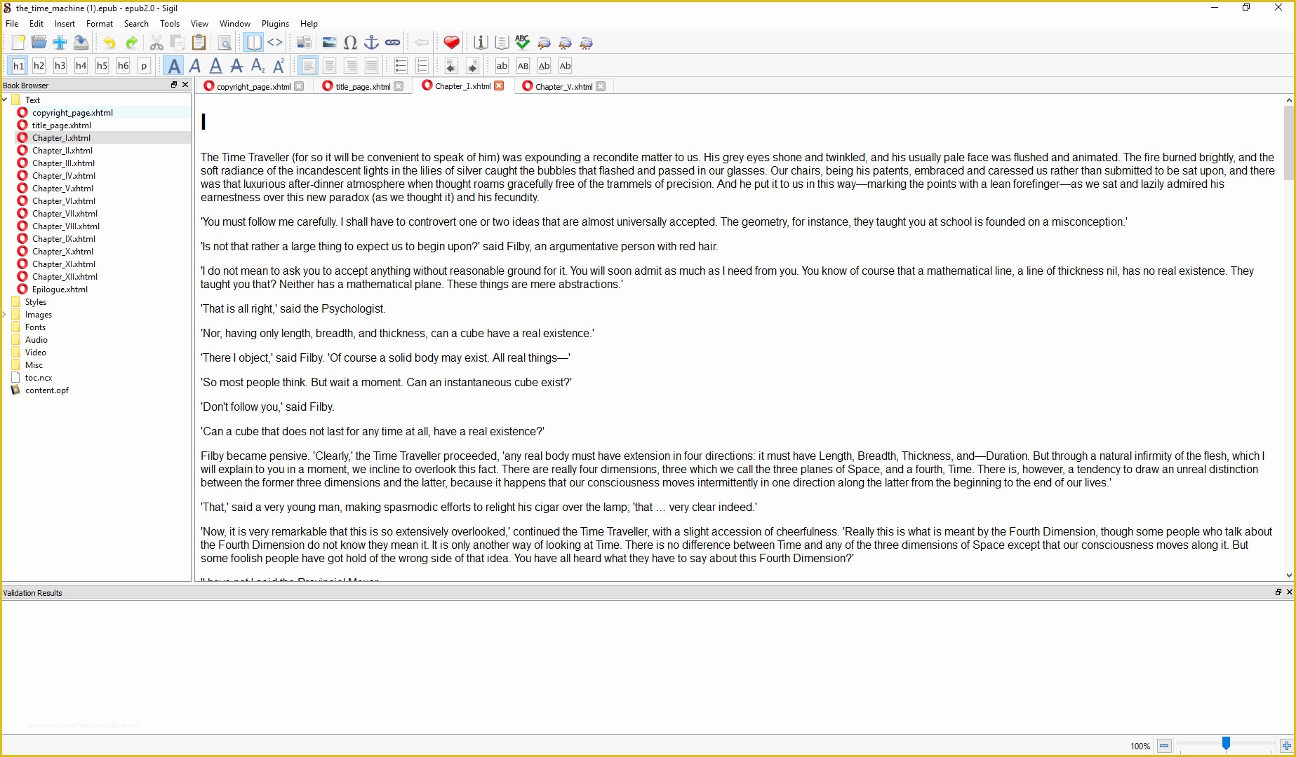Screen dimensions: 1296x757
Task: Open Find and Replace tool
Action: pyautogui.click(x=225, y=43)
